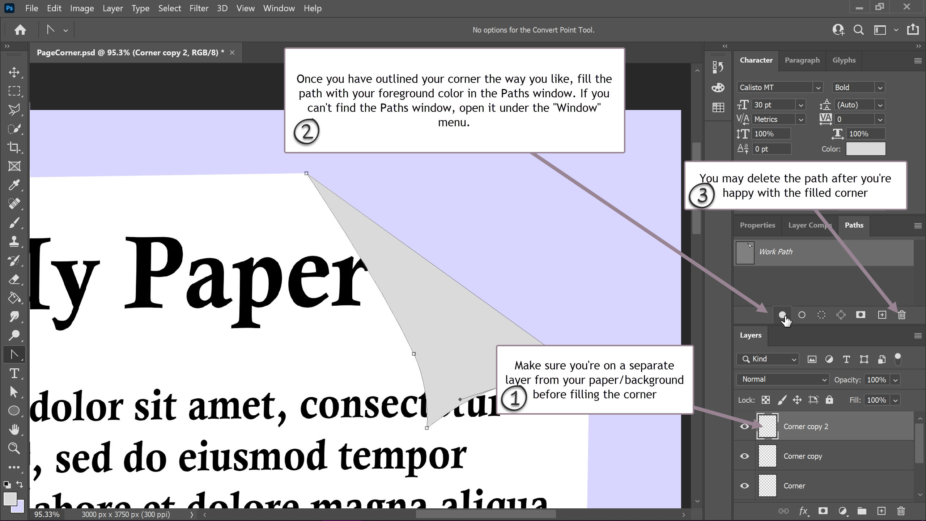This screenshot has height=521, width=926.
Task: Delete current path with trash icon
Action: tap(901, 315)
